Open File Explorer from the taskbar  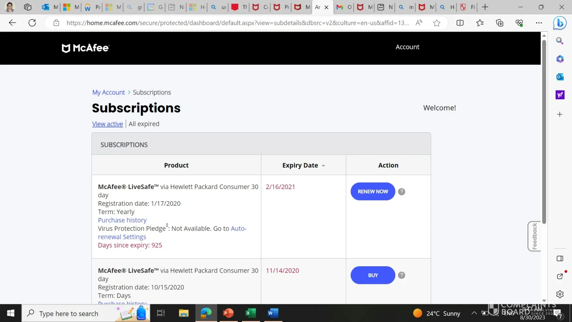pyautogui.click(x=184, y=313)
